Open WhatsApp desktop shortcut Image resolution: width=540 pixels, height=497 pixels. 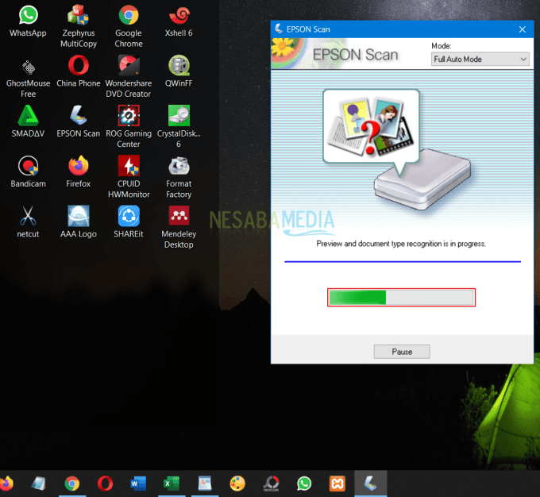28,21
